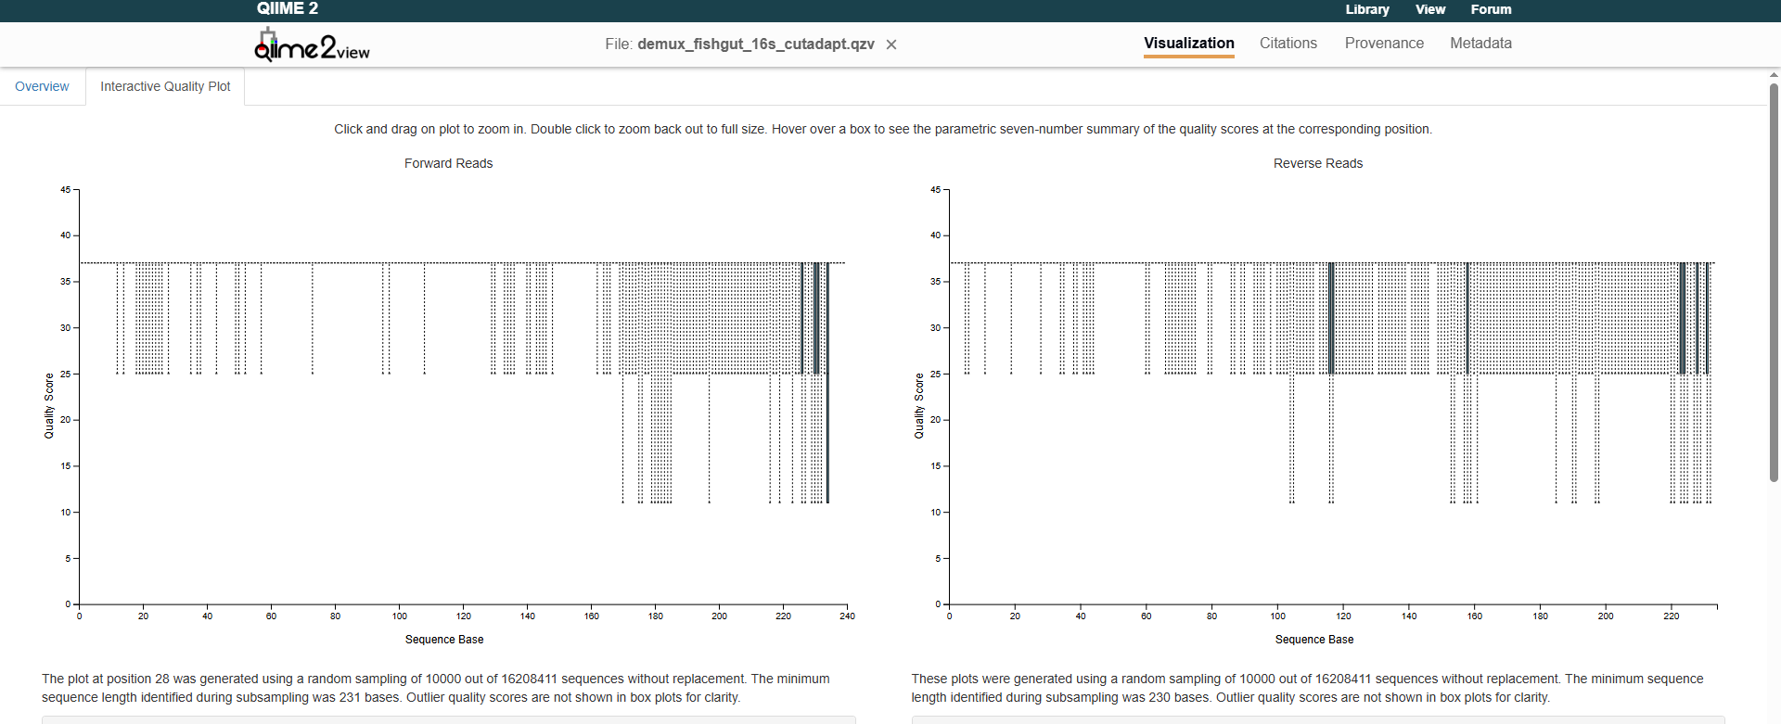1781x724 pixels.
Task: Select the Overview tab
Action: pos(42,86)
